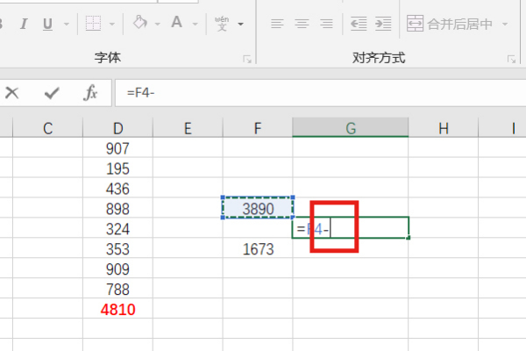Expand 合并后居中 dropdown arrow
Viewport: 526px width, 351px height.
click(x=505, y=24)
